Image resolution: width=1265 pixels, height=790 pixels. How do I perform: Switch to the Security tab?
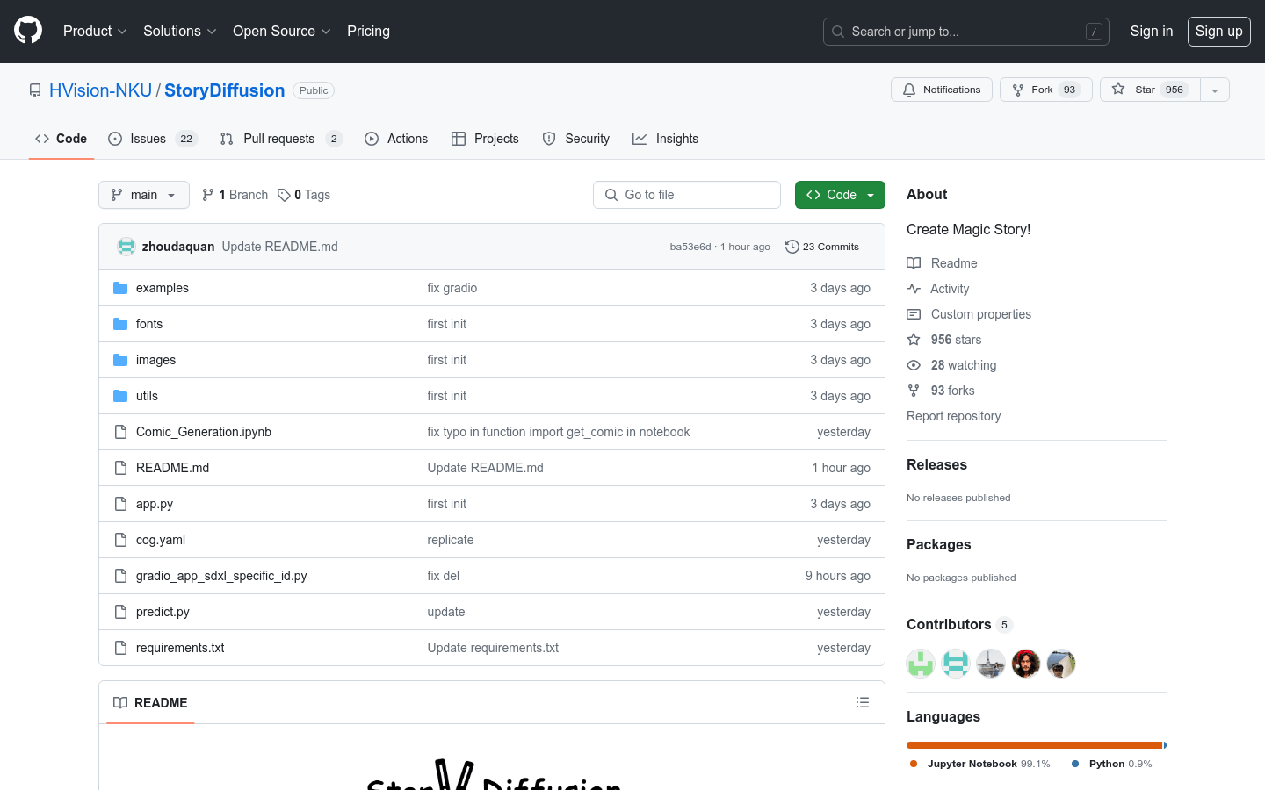[x=576, y=139]
